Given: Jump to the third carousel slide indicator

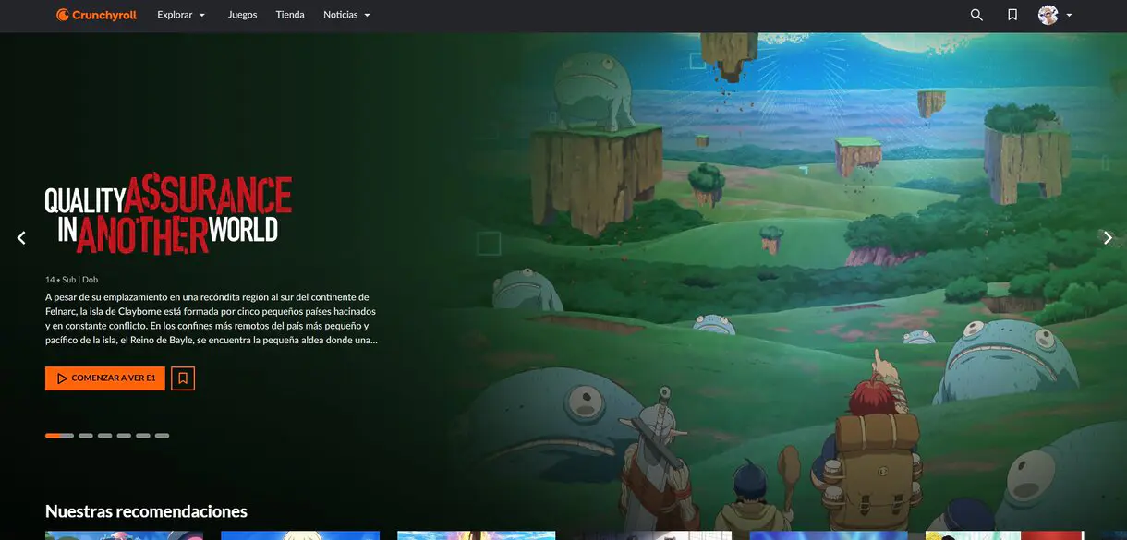Looking at the screenshot, I should point(105,436).
